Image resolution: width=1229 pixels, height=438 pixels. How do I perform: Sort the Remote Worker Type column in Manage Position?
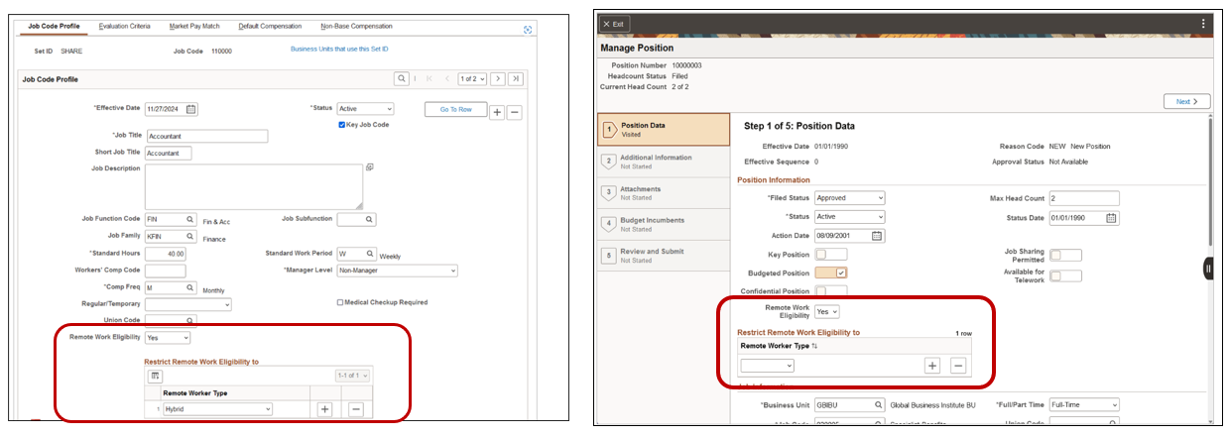(x=815, y=346)
